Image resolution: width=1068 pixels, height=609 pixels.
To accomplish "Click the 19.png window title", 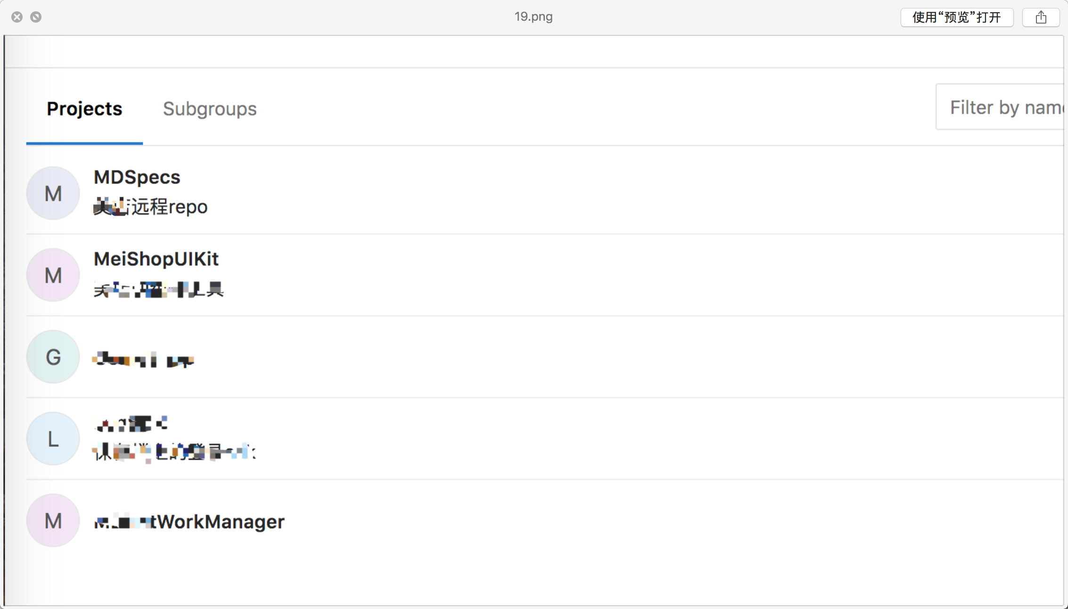I will point(533,16).
